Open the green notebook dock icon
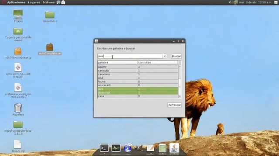Screen dimensions: 279x156 click(163, 148)
